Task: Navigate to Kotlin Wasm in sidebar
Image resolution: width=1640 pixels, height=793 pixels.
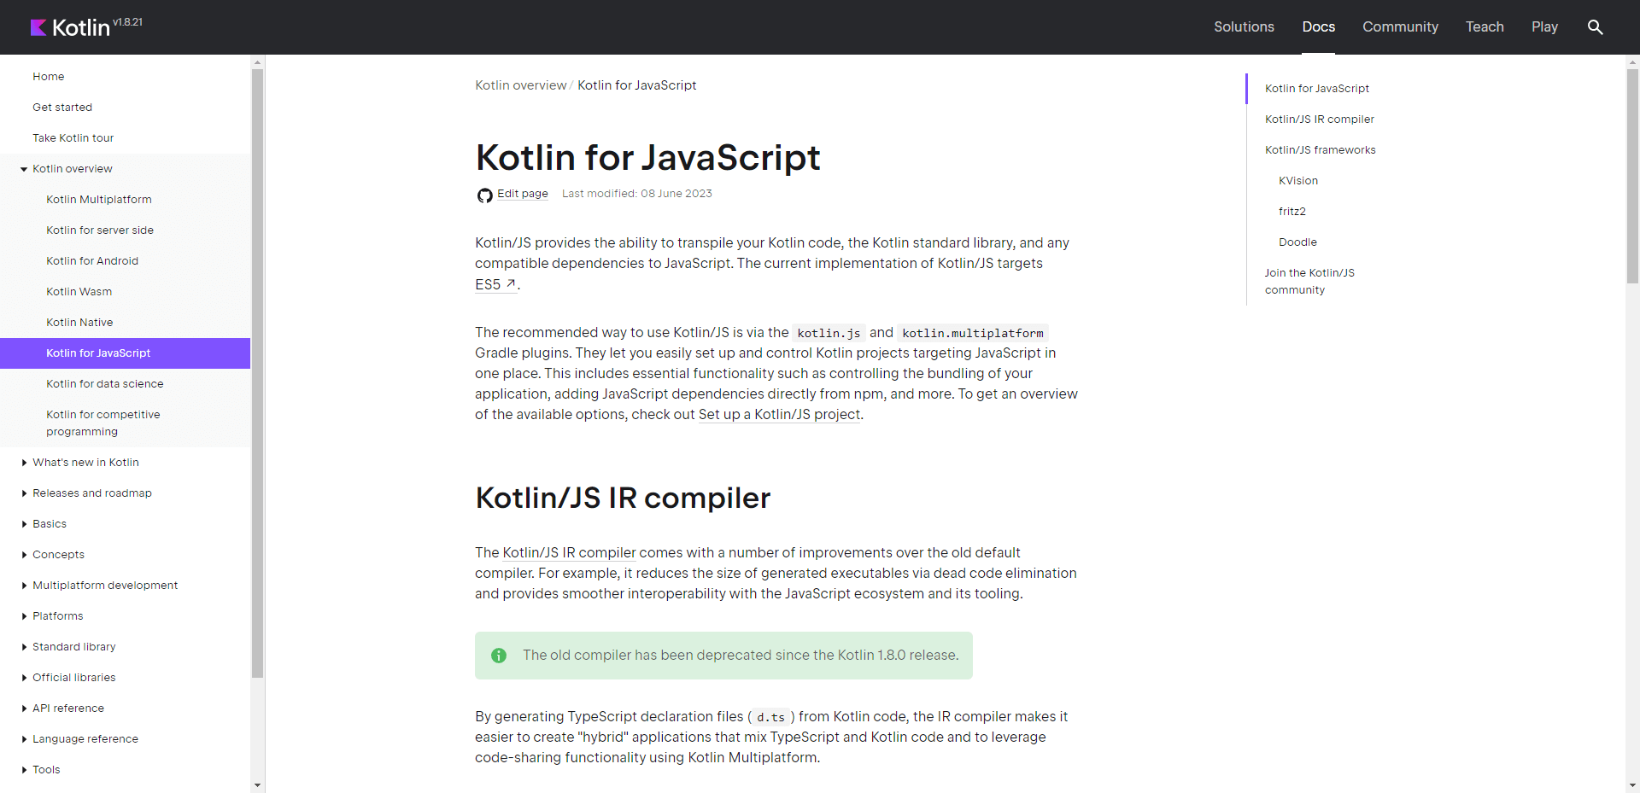Action: pyautogui.click(x=79, y=291)
